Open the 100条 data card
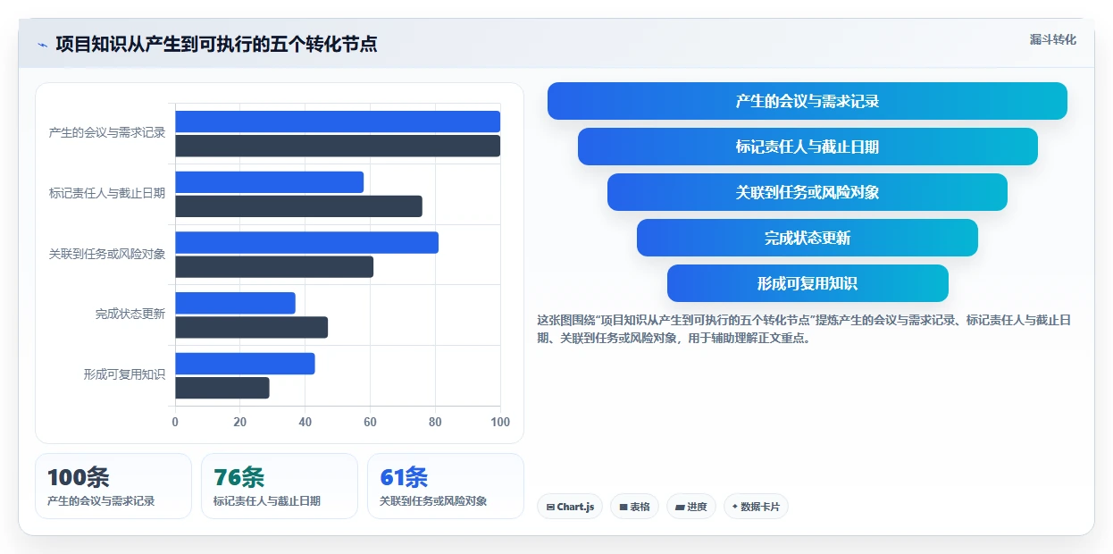The width and height of the screenshot is (1113, 554). click(113, 486)
